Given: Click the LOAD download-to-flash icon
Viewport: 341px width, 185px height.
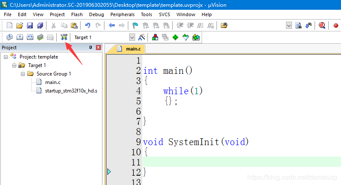Looking at the screenshot, I should pyautogui.click(x=64, y=37).
